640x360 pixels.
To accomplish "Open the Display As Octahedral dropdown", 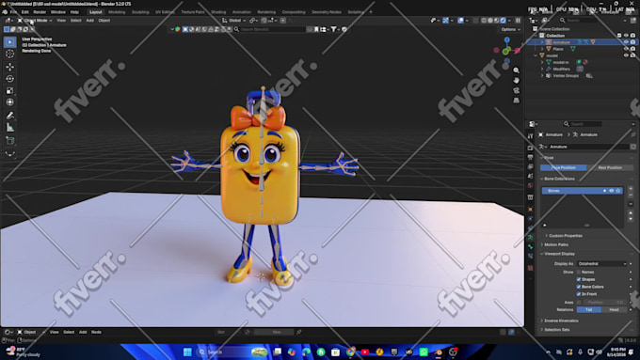I will click(601, 264).
